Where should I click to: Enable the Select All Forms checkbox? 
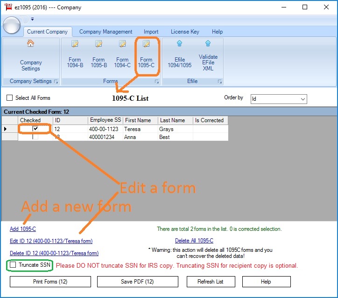(x=10, y=98)
